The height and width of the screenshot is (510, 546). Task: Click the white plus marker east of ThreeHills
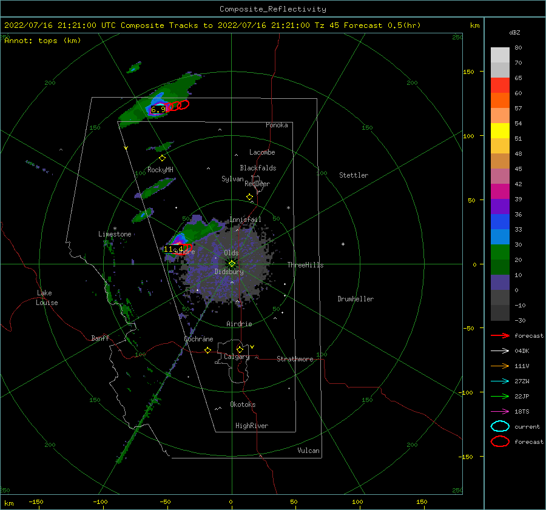(x=343, y=244)
